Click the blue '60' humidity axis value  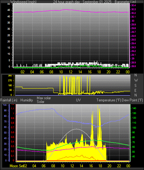pos(5,127)
